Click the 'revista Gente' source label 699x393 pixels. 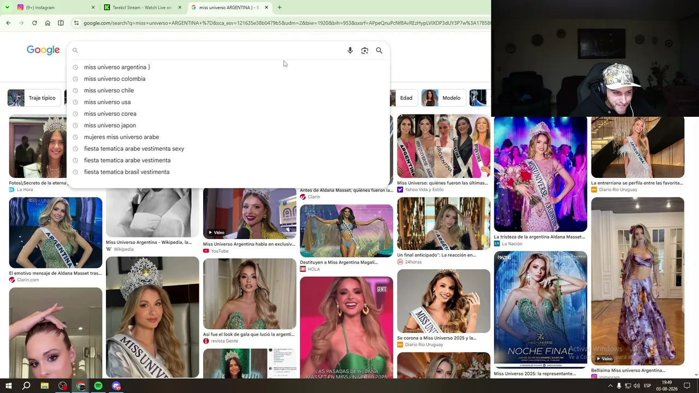click(x=224, y=341)
